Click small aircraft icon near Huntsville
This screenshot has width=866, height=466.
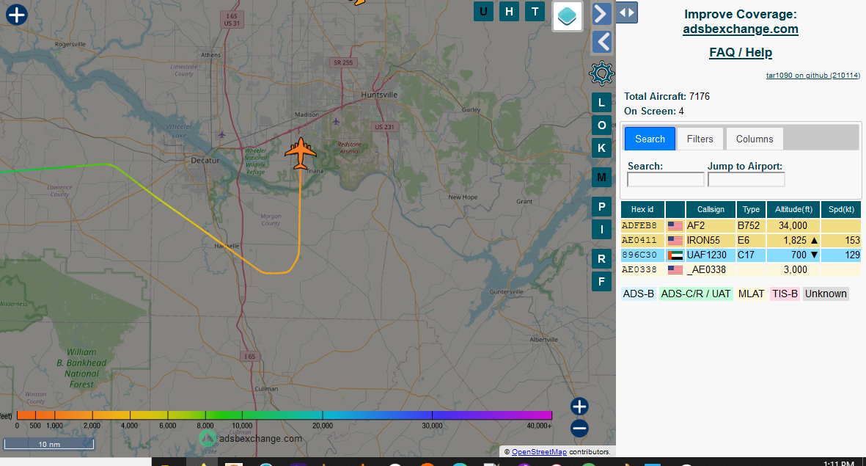point(336,121)
